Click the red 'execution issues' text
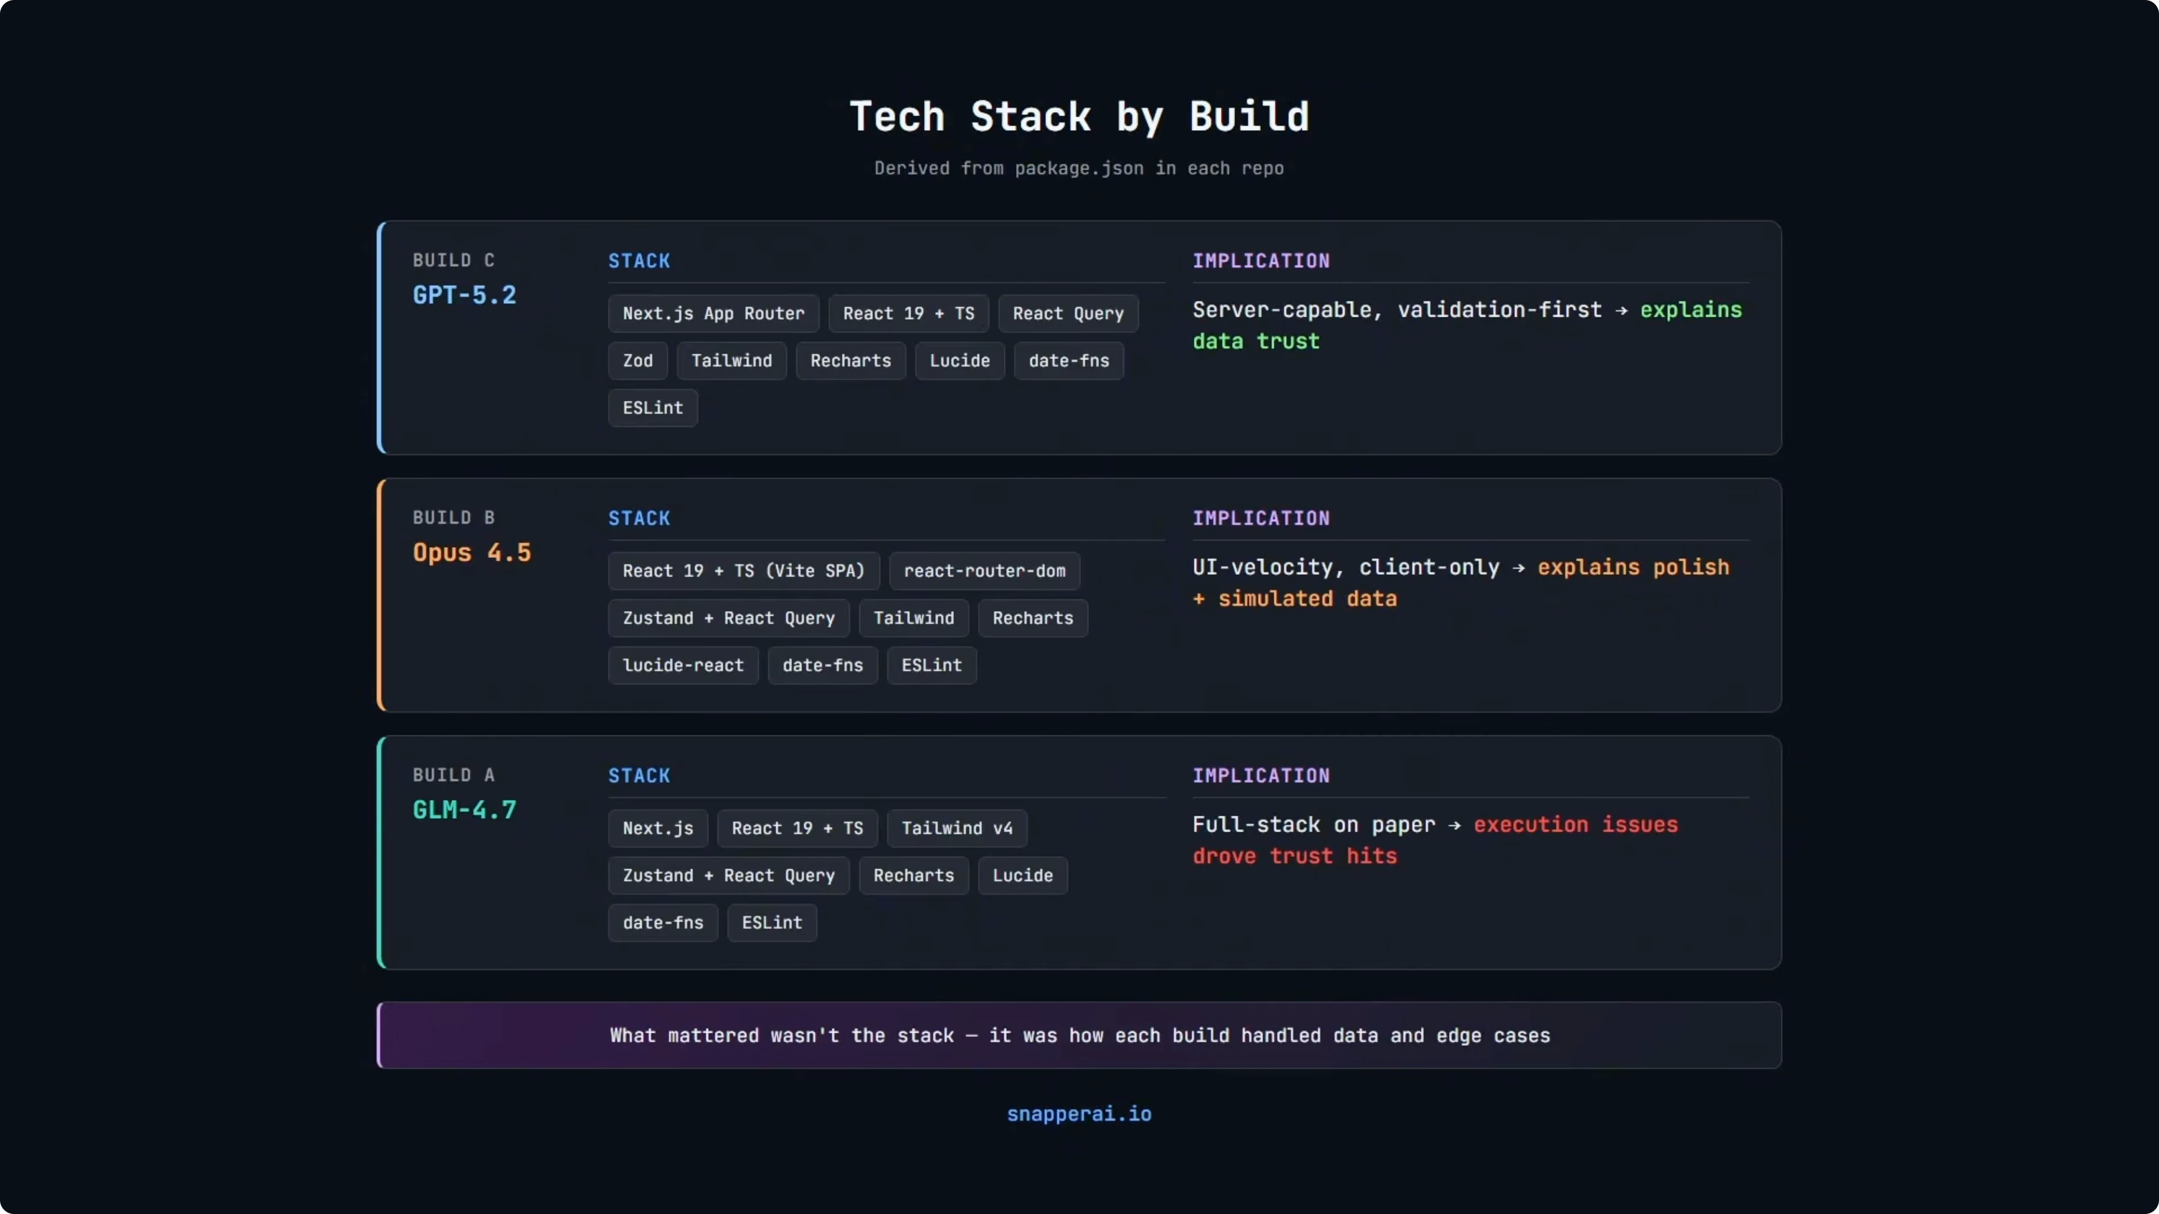 1575,825
